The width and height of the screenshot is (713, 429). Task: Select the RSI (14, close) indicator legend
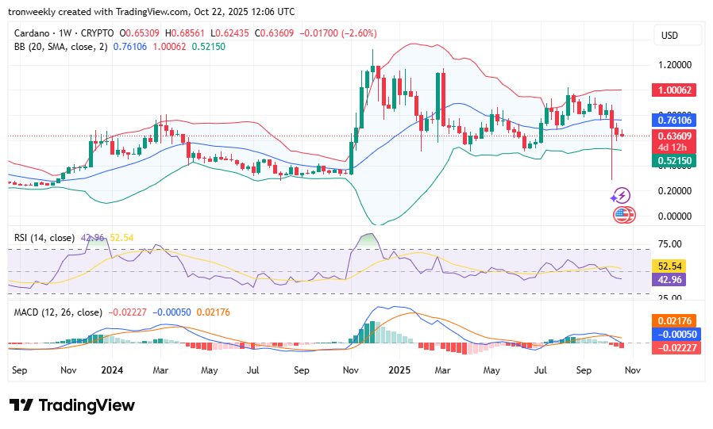[x=44, y=238]
